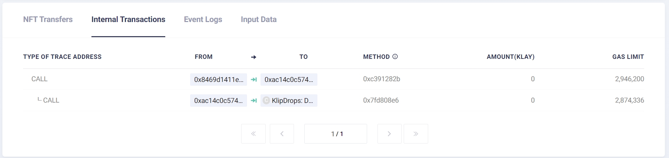Click the arrow between FROM and TO headers
Screen dimensions: 669x158
coord(254,57)
